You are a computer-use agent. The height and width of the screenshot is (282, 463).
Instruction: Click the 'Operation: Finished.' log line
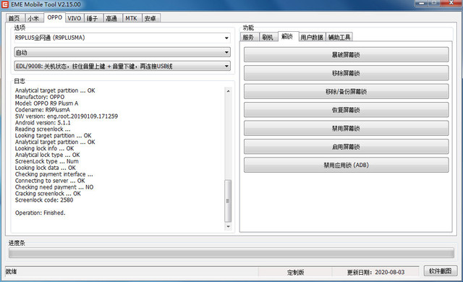click(41, 213)
